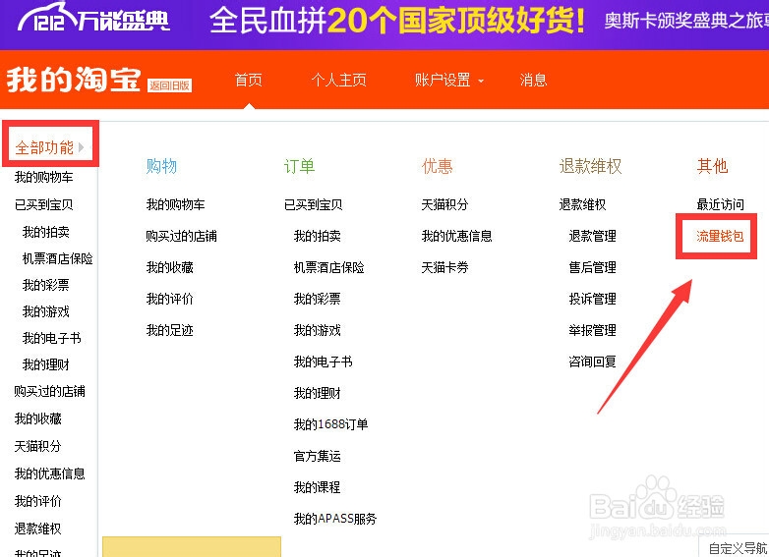Open 机票酒店保险 under the 订单 column
Image resolution: width=769 pixels, height=557 pixels.
pos(328,267)
